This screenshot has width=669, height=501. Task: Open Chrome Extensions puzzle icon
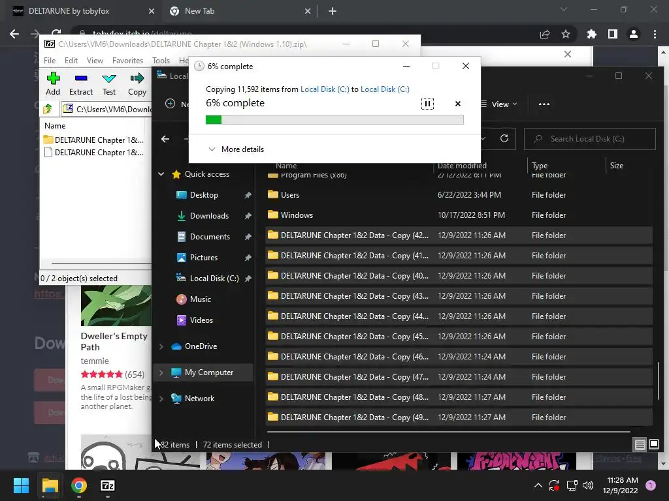click(x=591, y=34)
